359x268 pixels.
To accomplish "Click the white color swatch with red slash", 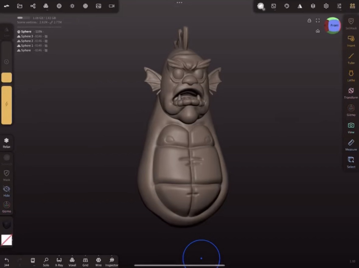I will [x=6, y=240].
